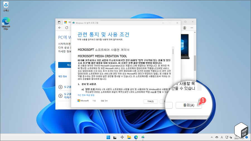Click the laptop image on the Edge page
This screenshot has height=141, width=251.
(185, 46)
